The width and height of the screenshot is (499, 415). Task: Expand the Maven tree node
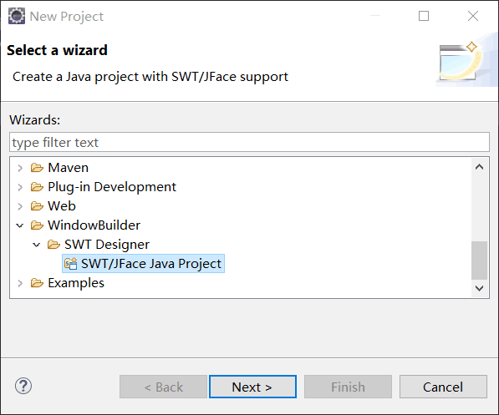click(20, 168)
